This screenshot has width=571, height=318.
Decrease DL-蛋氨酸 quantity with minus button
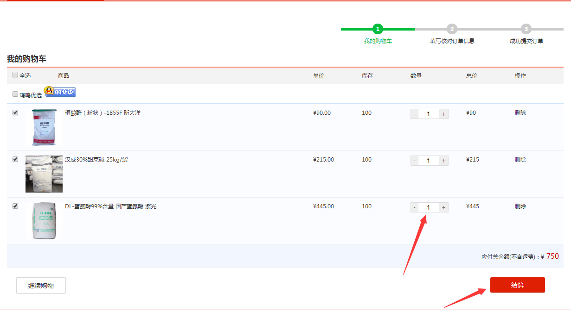click(414, 207)
